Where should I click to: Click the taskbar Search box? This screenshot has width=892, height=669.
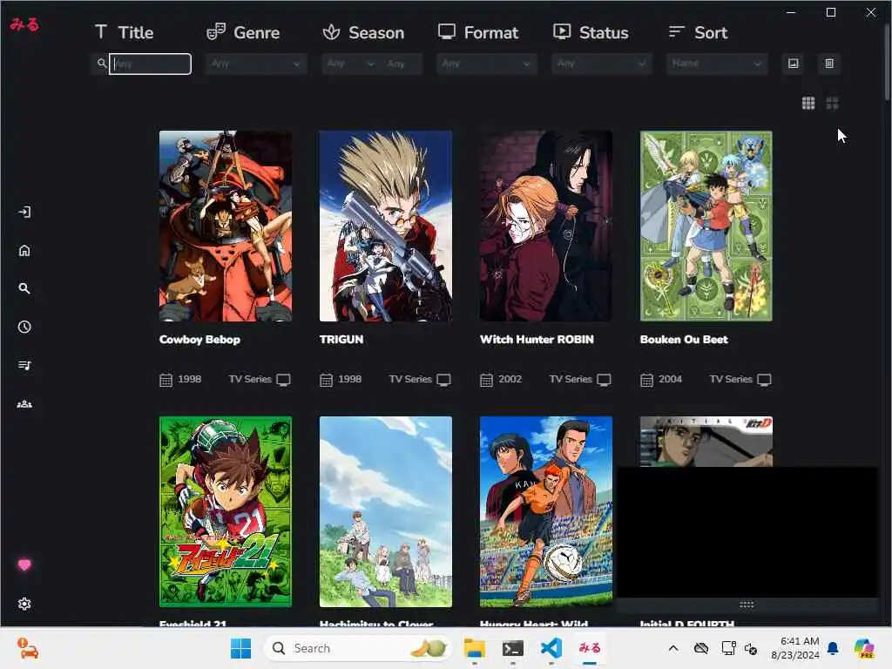357,648
